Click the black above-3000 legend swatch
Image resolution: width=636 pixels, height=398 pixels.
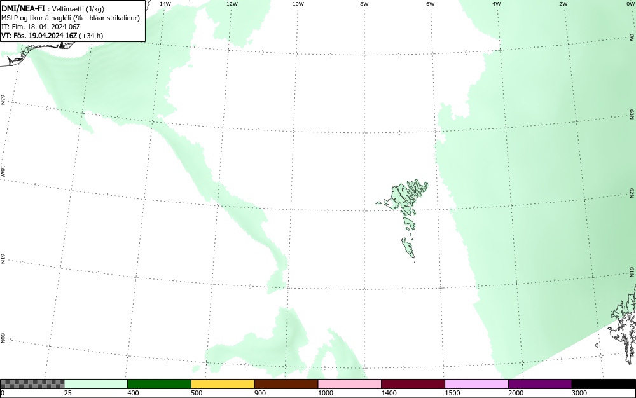(x=604, y=384)
